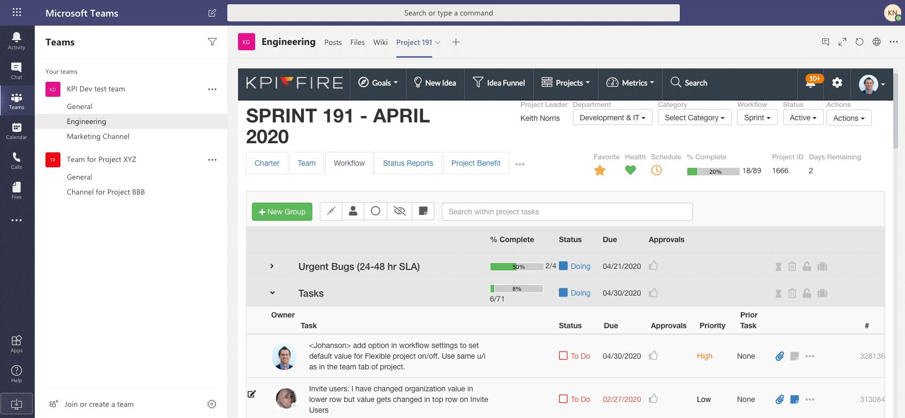Toggle the owner person filter
The image size is (905, 418).
(x=353, y=211)
